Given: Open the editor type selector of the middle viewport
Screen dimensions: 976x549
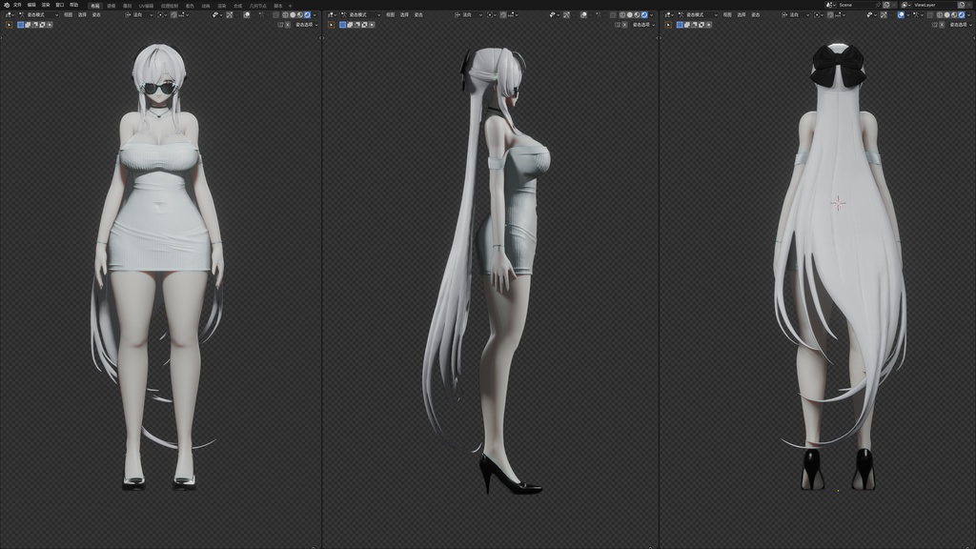Looking at the screenshot, I should [331, 15].
